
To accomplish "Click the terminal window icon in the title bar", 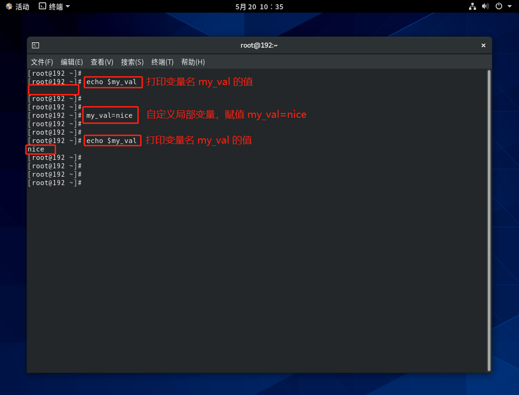I will (36, 45).
